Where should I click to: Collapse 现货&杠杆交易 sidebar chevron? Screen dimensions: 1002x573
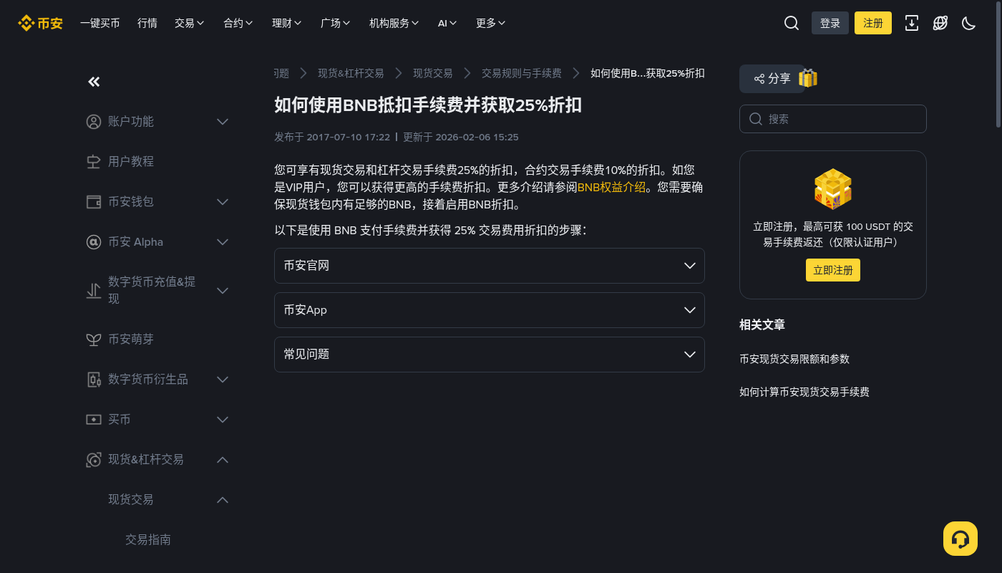click(223, 460)
